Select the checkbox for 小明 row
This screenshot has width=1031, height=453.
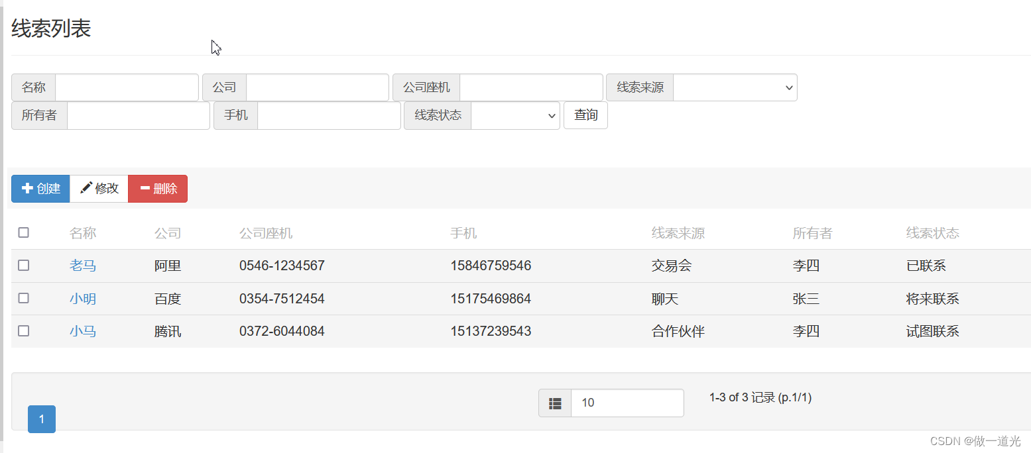(x=24, y=298)
